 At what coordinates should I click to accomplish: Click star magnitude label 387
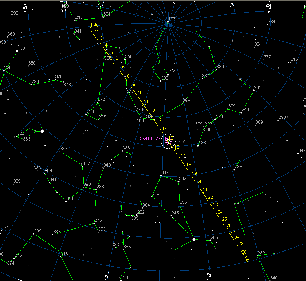pyautogui.click(x=206, y=76)
